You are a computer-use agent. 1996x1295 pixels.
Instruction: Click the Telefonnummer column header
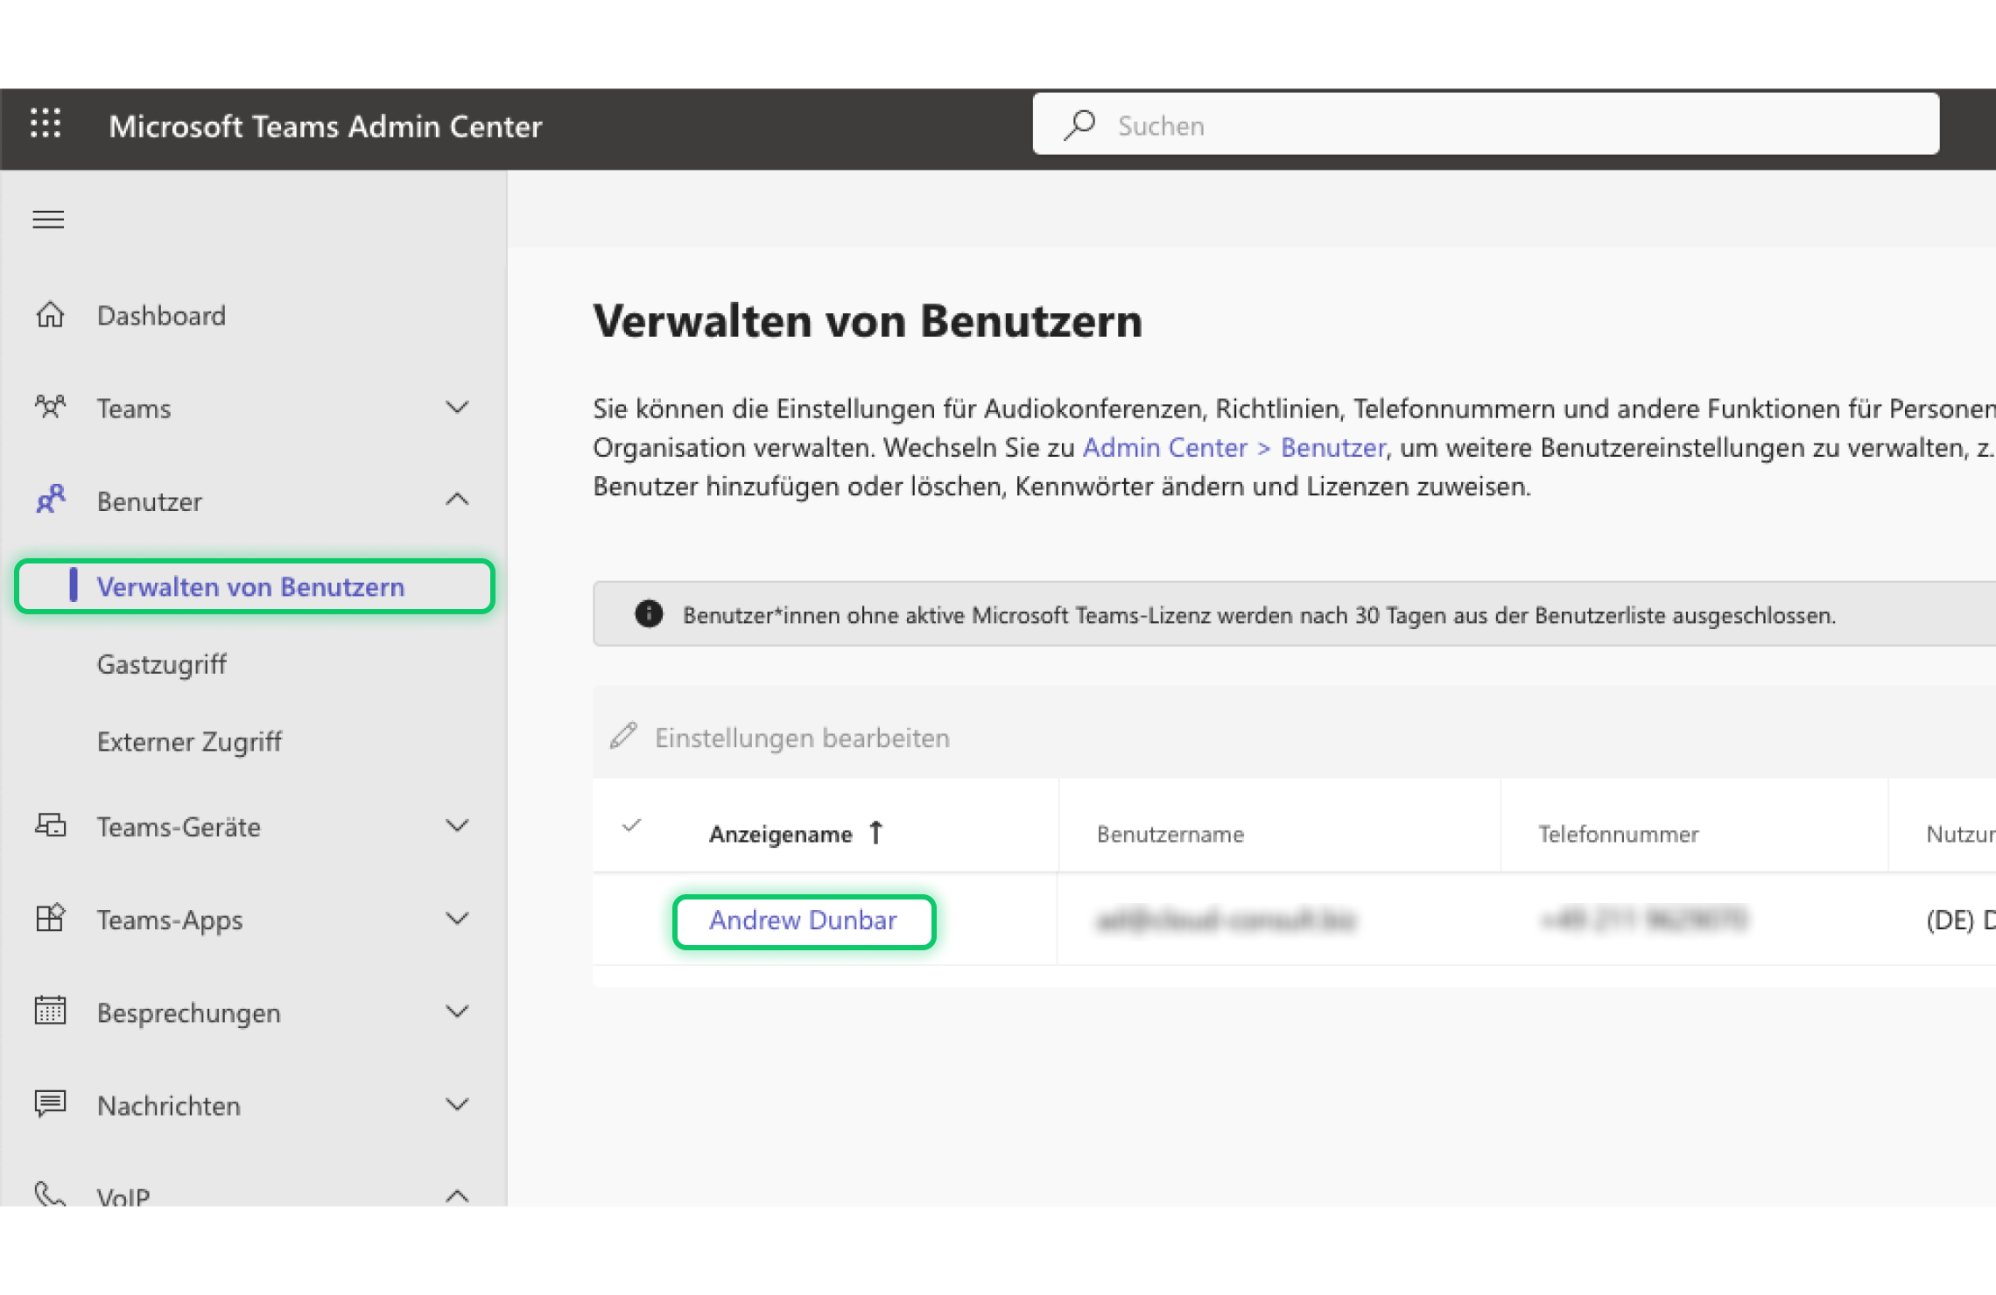(x=1618, y=834)
